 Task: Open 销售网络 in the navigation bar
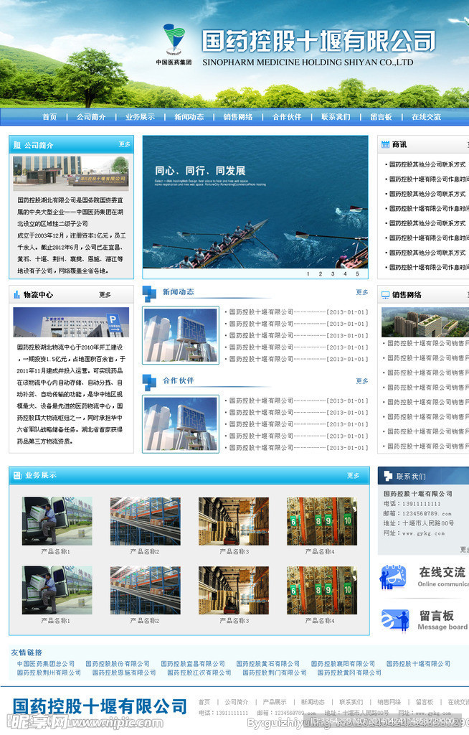(x=238, y=117)
